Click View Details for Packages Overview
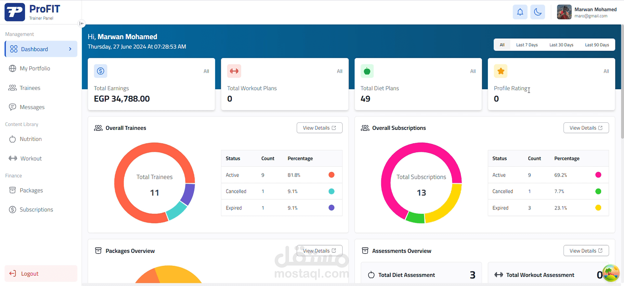 (319, 251)
